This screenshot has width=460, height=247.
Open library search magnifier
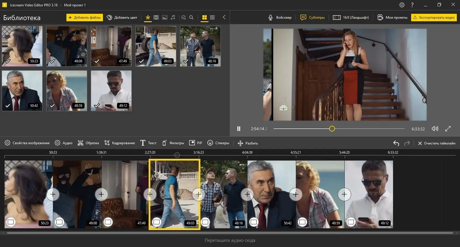191,18
